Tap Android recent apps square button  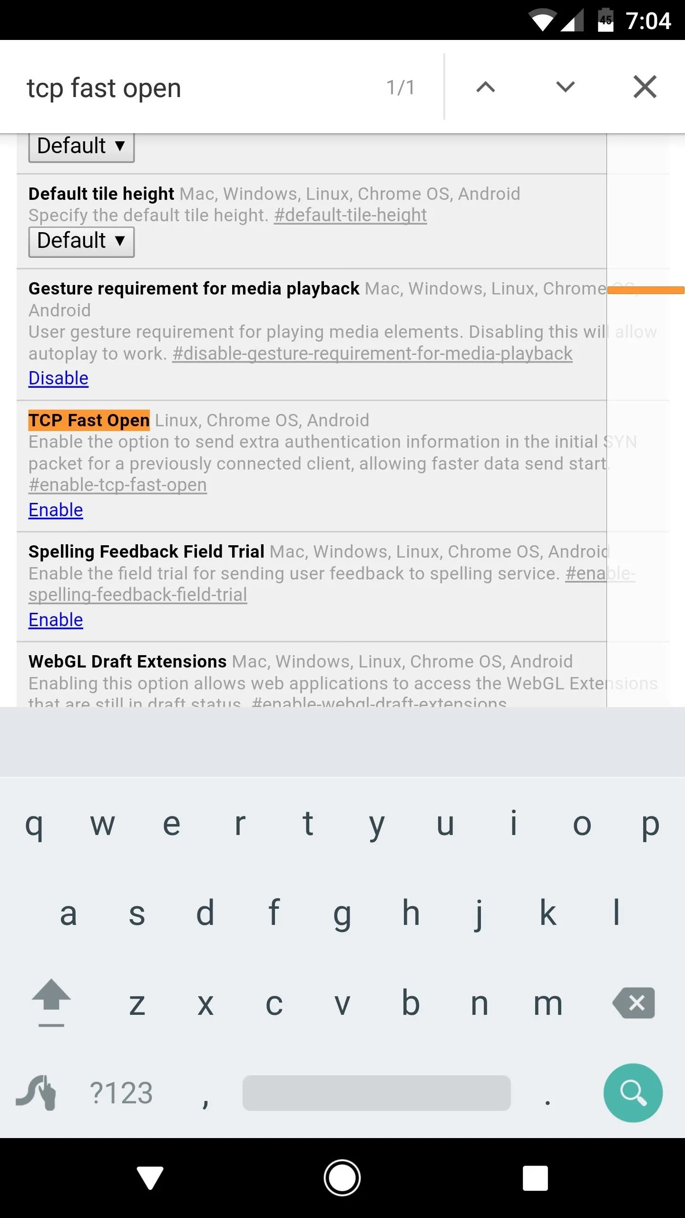(535, 1178)
